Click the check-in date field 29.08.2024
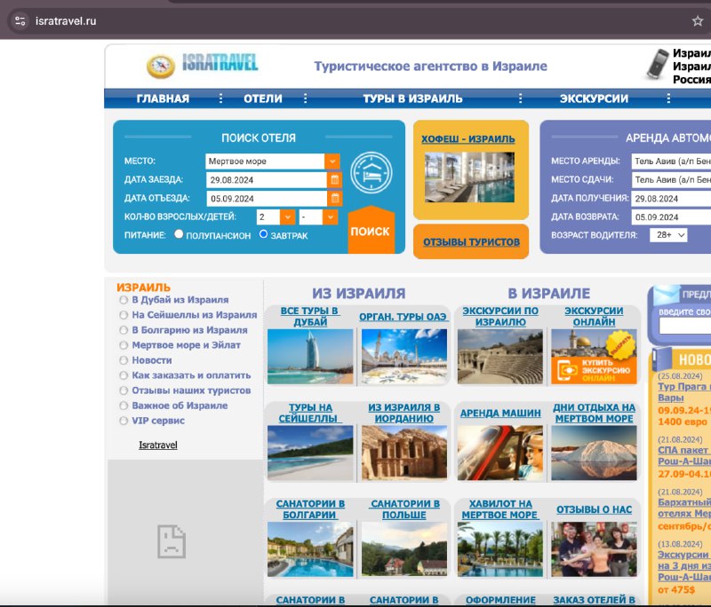Image resolution: width=711 pixels, height=607 pixels. (266, 179)
